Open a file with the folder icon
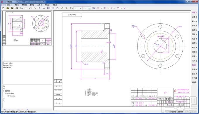The image size is (199, 114). point(8,8)
